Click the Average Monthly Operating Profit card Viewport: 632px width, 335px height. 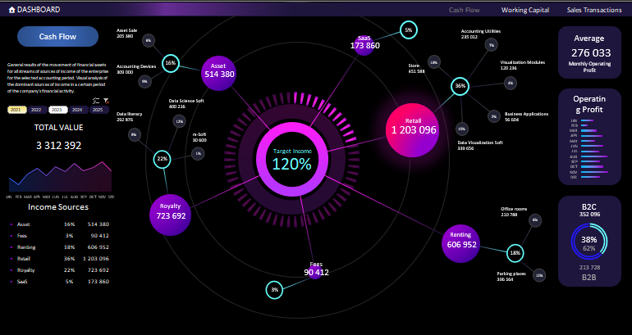click(589, 52)
